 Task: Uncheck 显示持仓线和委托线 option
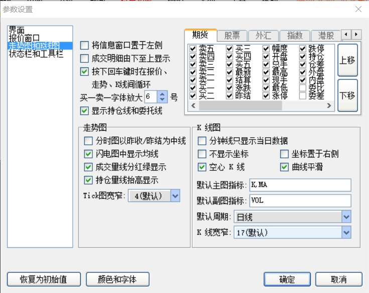pos(84,111)
